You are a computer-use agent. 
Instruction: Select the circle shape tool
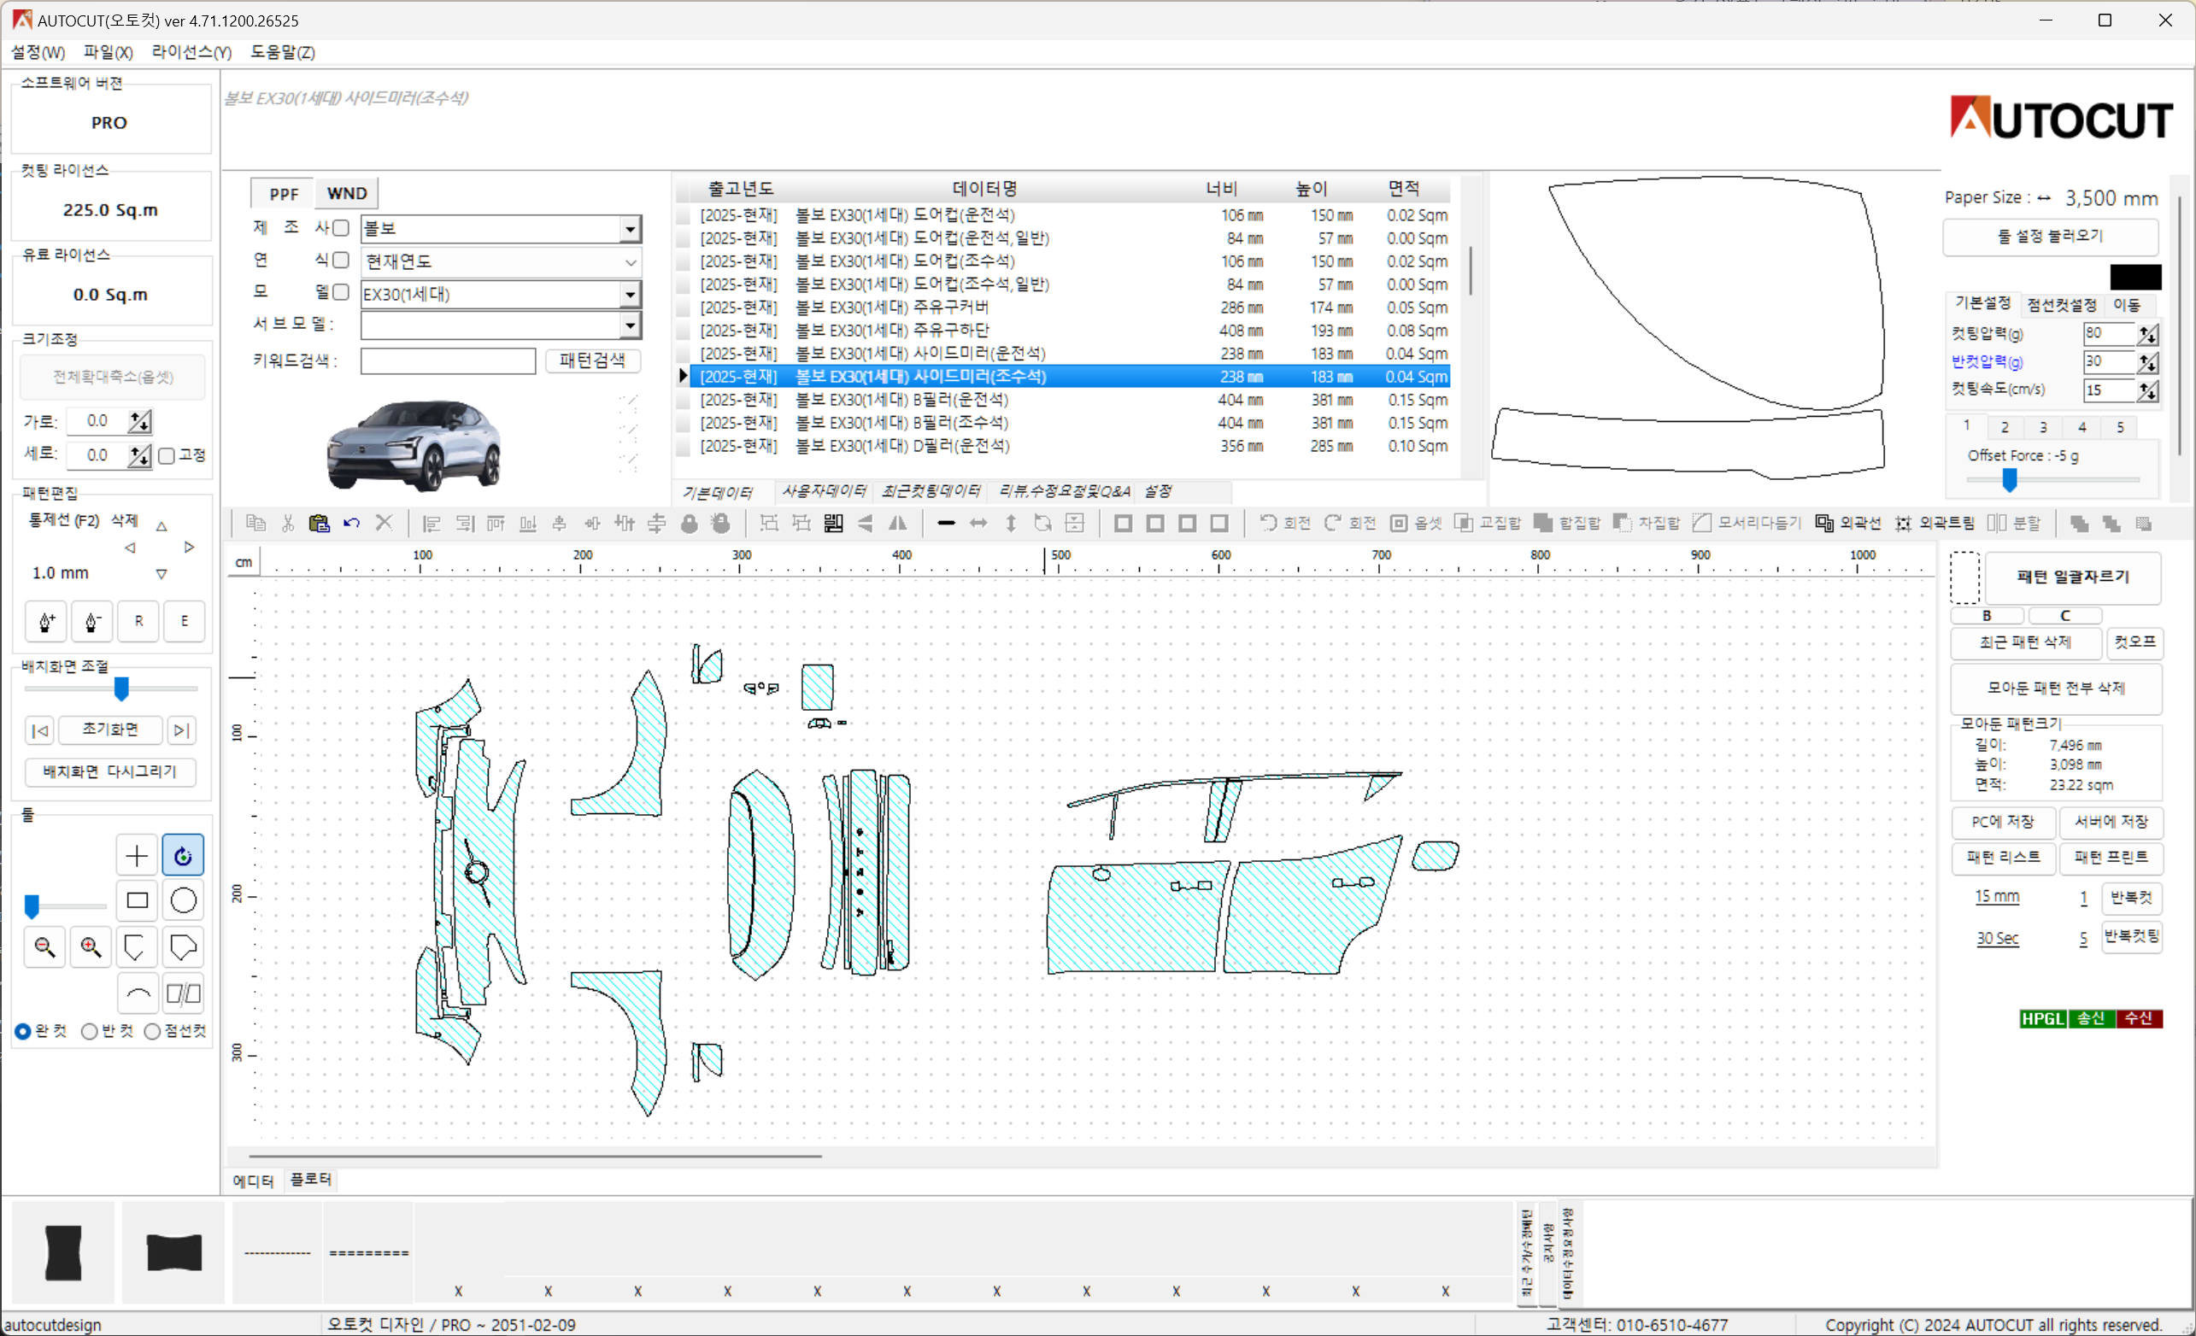click(183, 901)
